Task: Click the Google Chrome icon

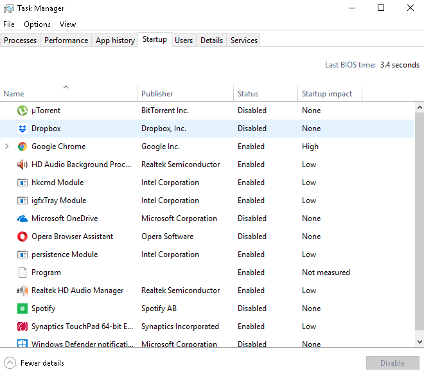Action: (x=22, y=147)
